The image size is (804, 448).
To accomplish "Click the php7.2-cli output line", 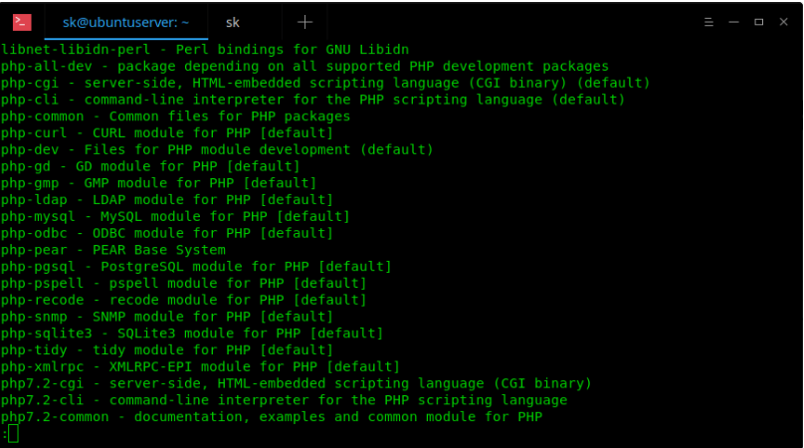I will click(x=284, y=400).
